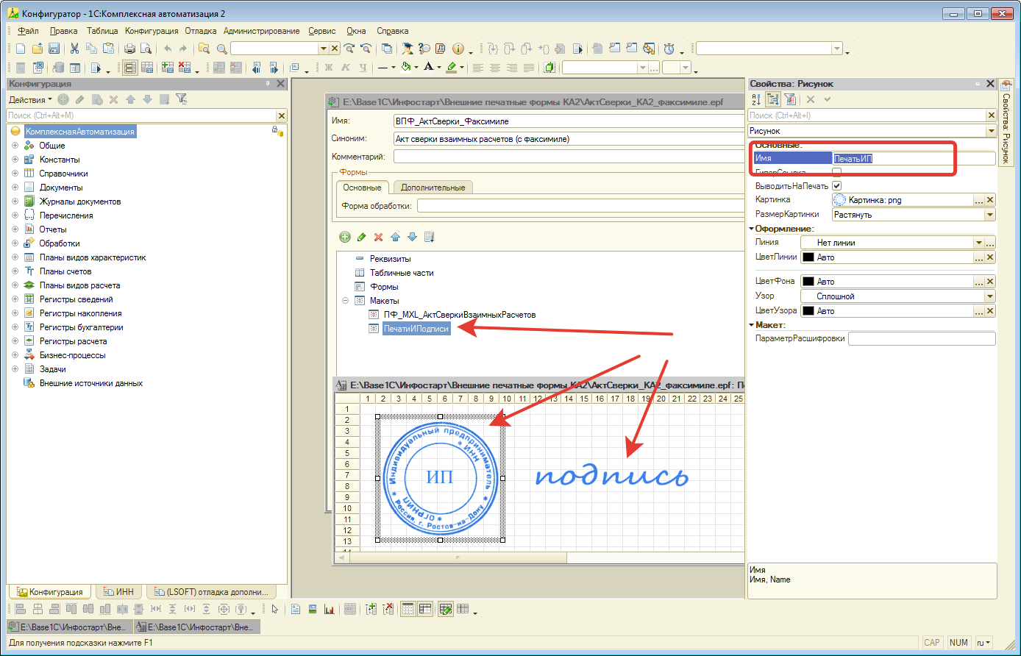Screen dimensions: 1021x656
Task: Open picture selection dialog for Картинка
Action: click(978, 200)
